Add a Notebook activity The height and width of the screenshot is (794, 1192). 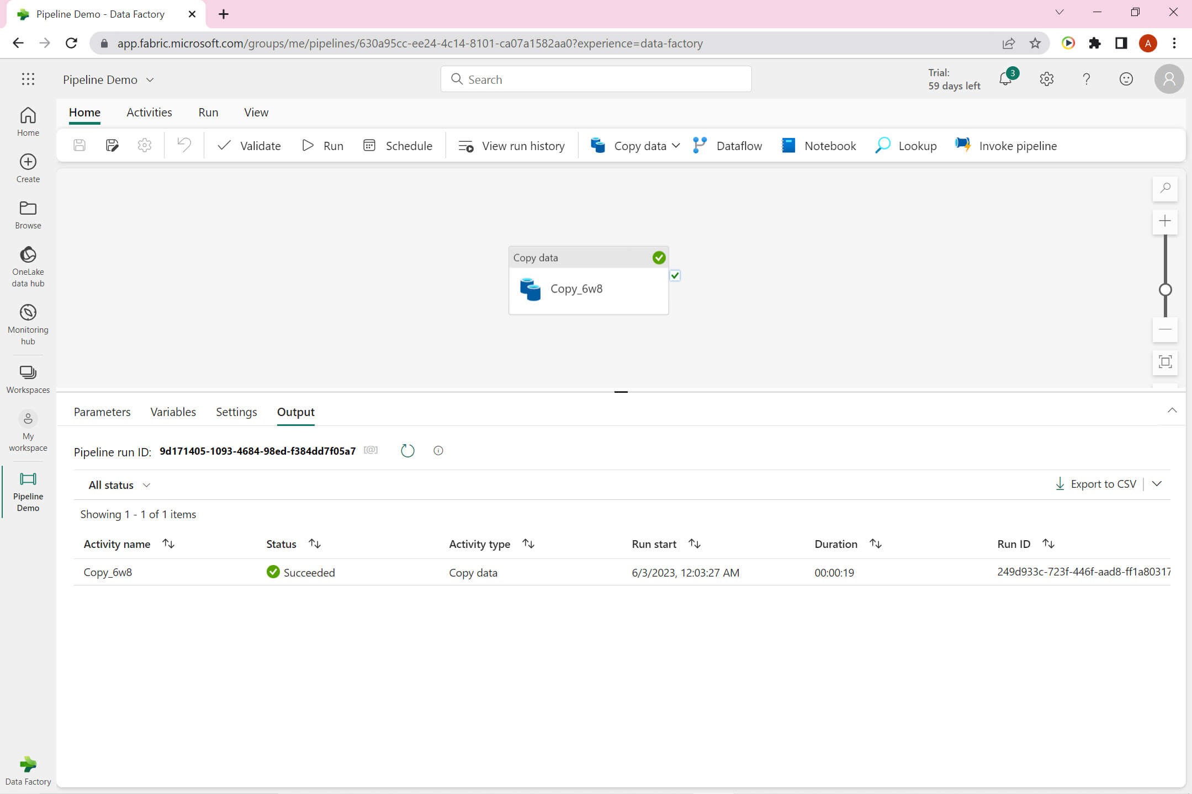[x=819, y=146]
